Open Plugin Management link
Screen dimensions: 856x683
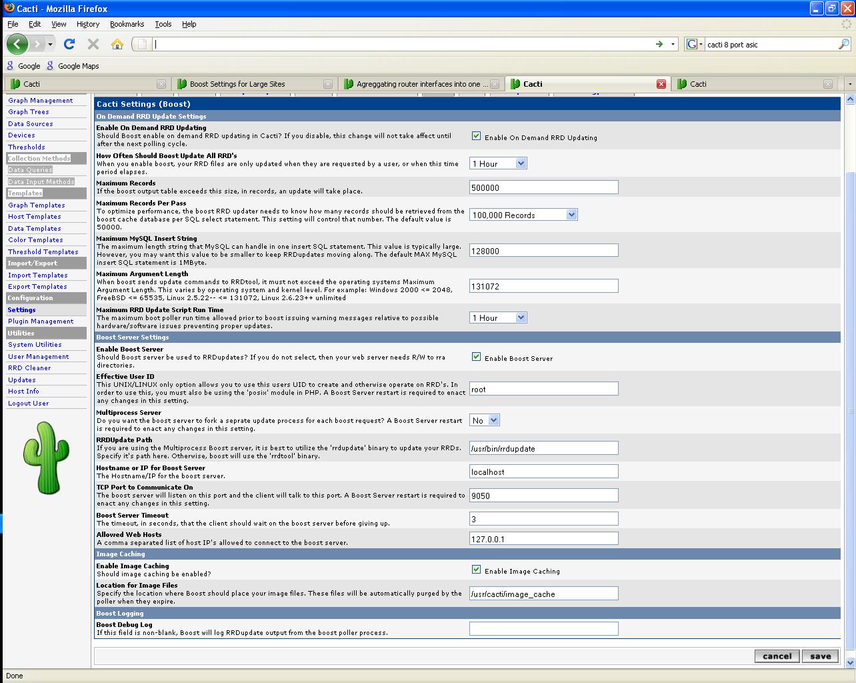(41, 321)
